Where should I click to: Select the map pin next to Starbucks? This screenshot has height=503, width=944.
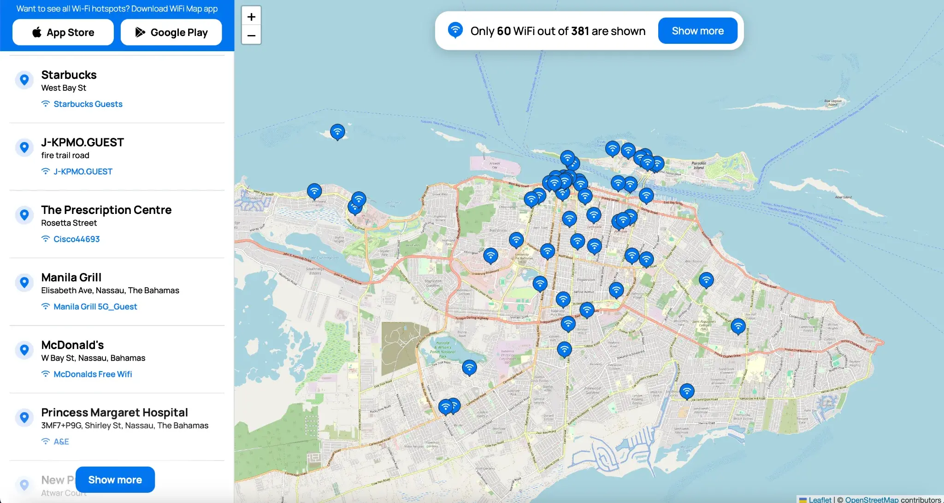coord(24,80)
